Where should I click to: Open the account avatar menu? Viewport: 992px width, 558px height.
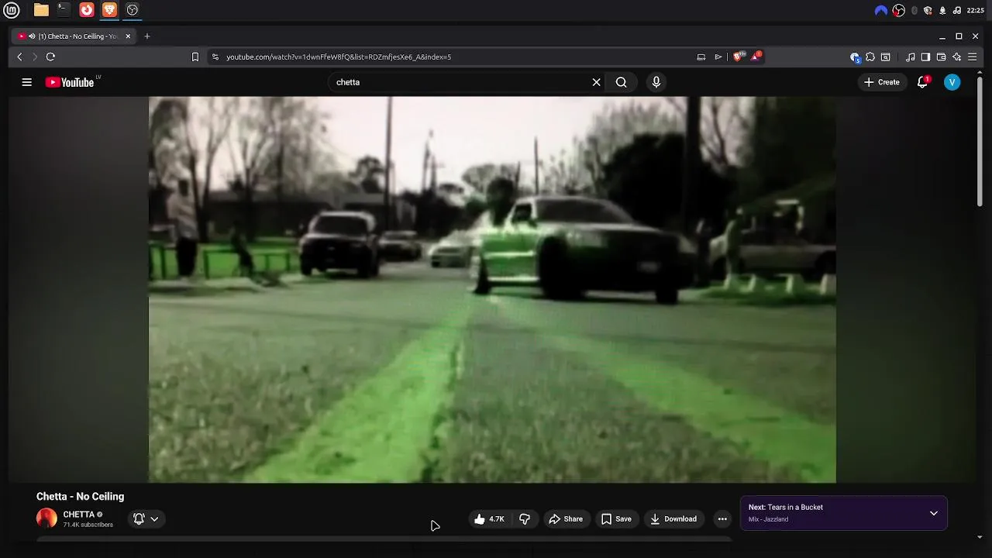(x=952, y=82)
